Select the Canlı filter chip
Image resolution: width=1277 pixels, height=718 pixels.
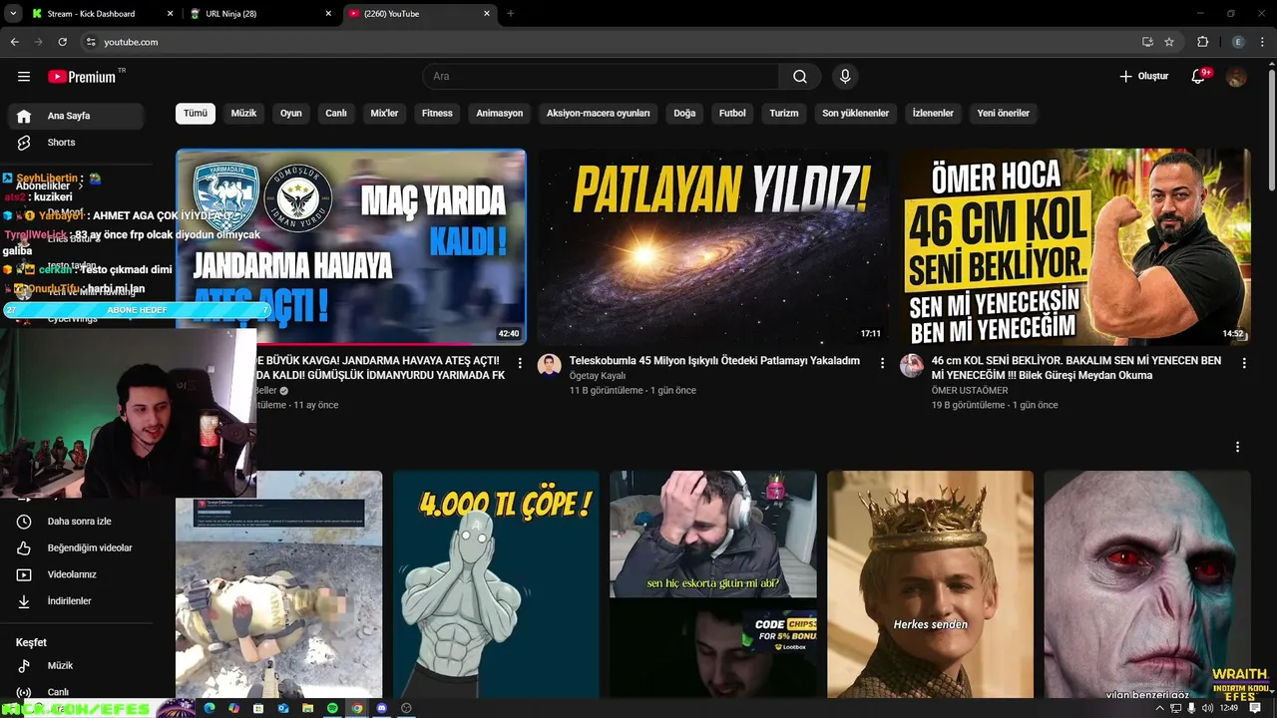coord(336,114)
